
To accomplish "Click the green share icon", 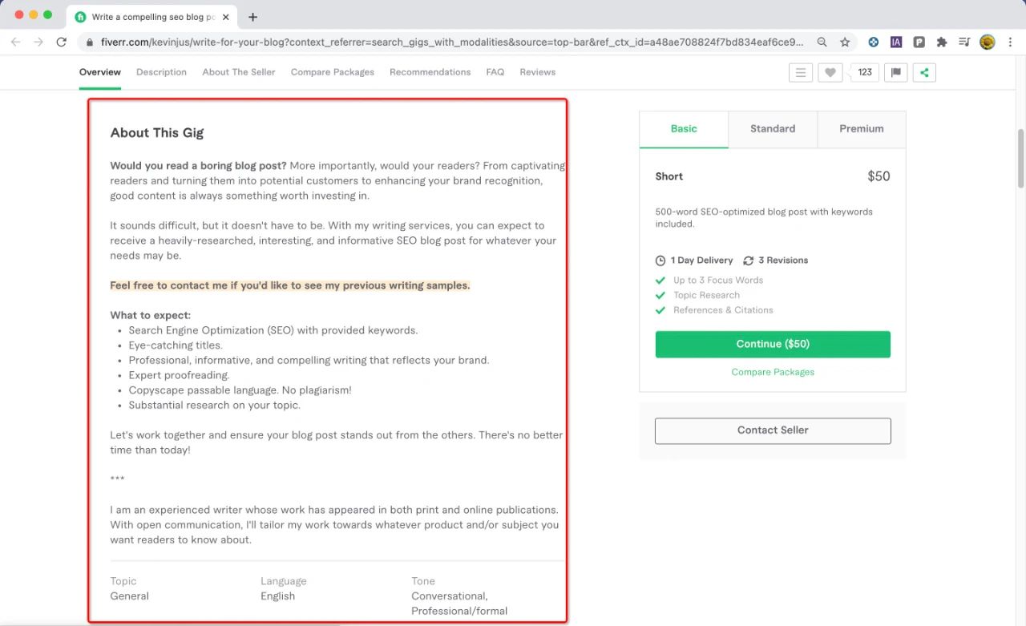I will click(924, 72).
